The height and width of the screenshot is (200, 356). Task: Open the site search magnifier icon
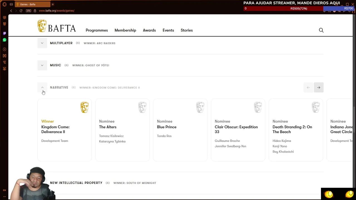pos(321,30)
